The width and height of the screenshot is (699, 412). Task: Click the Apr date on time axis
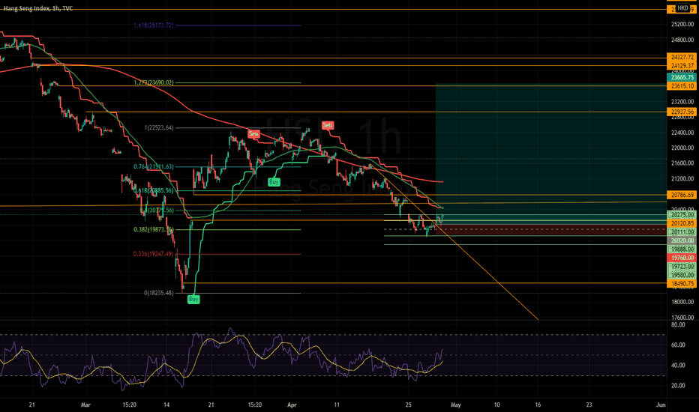click(292, 405)
